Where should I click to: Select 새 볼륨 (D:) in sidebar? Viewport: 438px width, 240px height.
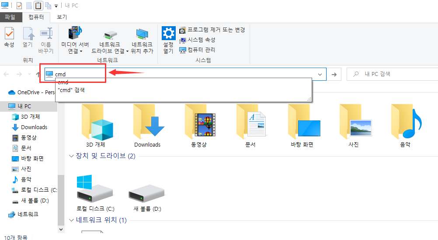31,201
